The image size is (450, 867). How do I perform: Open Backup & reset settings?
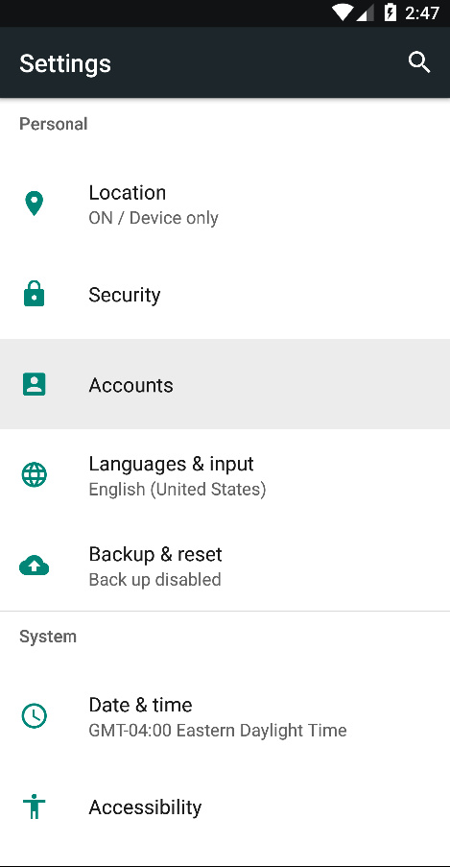[225, 566]
